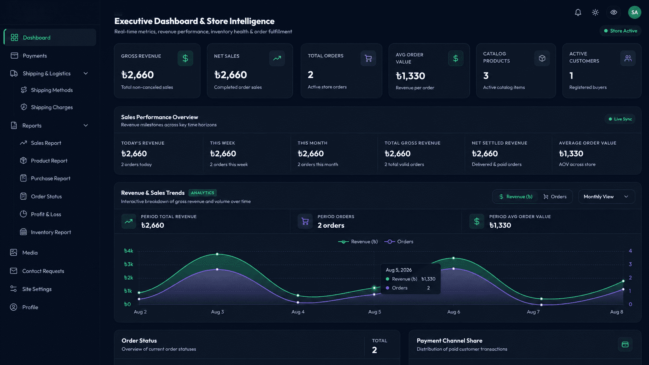Click the Site Settings sliders icon
The height and width of the screenshot is (365, 649).
14,289
